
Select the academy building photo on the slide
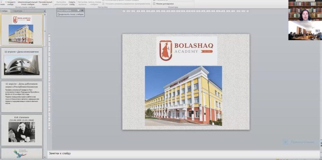tap(184, 96)
